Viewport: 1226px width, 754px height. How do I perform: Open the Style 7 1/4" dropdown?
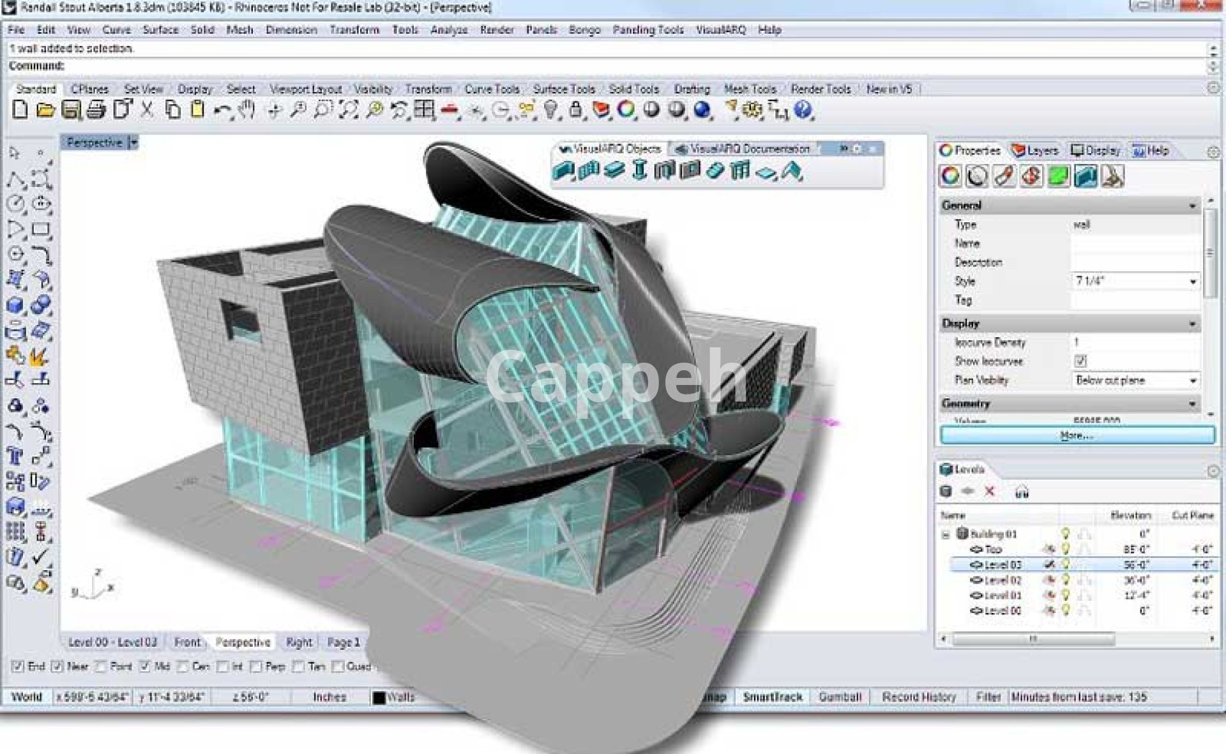coord(1192,282)
